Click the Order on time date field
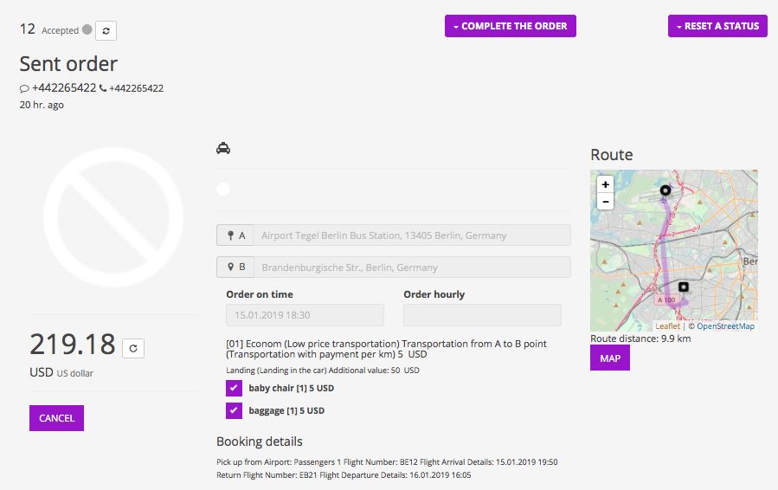The width and height of the screenshot is (778, 490). (x=305, y=315)
